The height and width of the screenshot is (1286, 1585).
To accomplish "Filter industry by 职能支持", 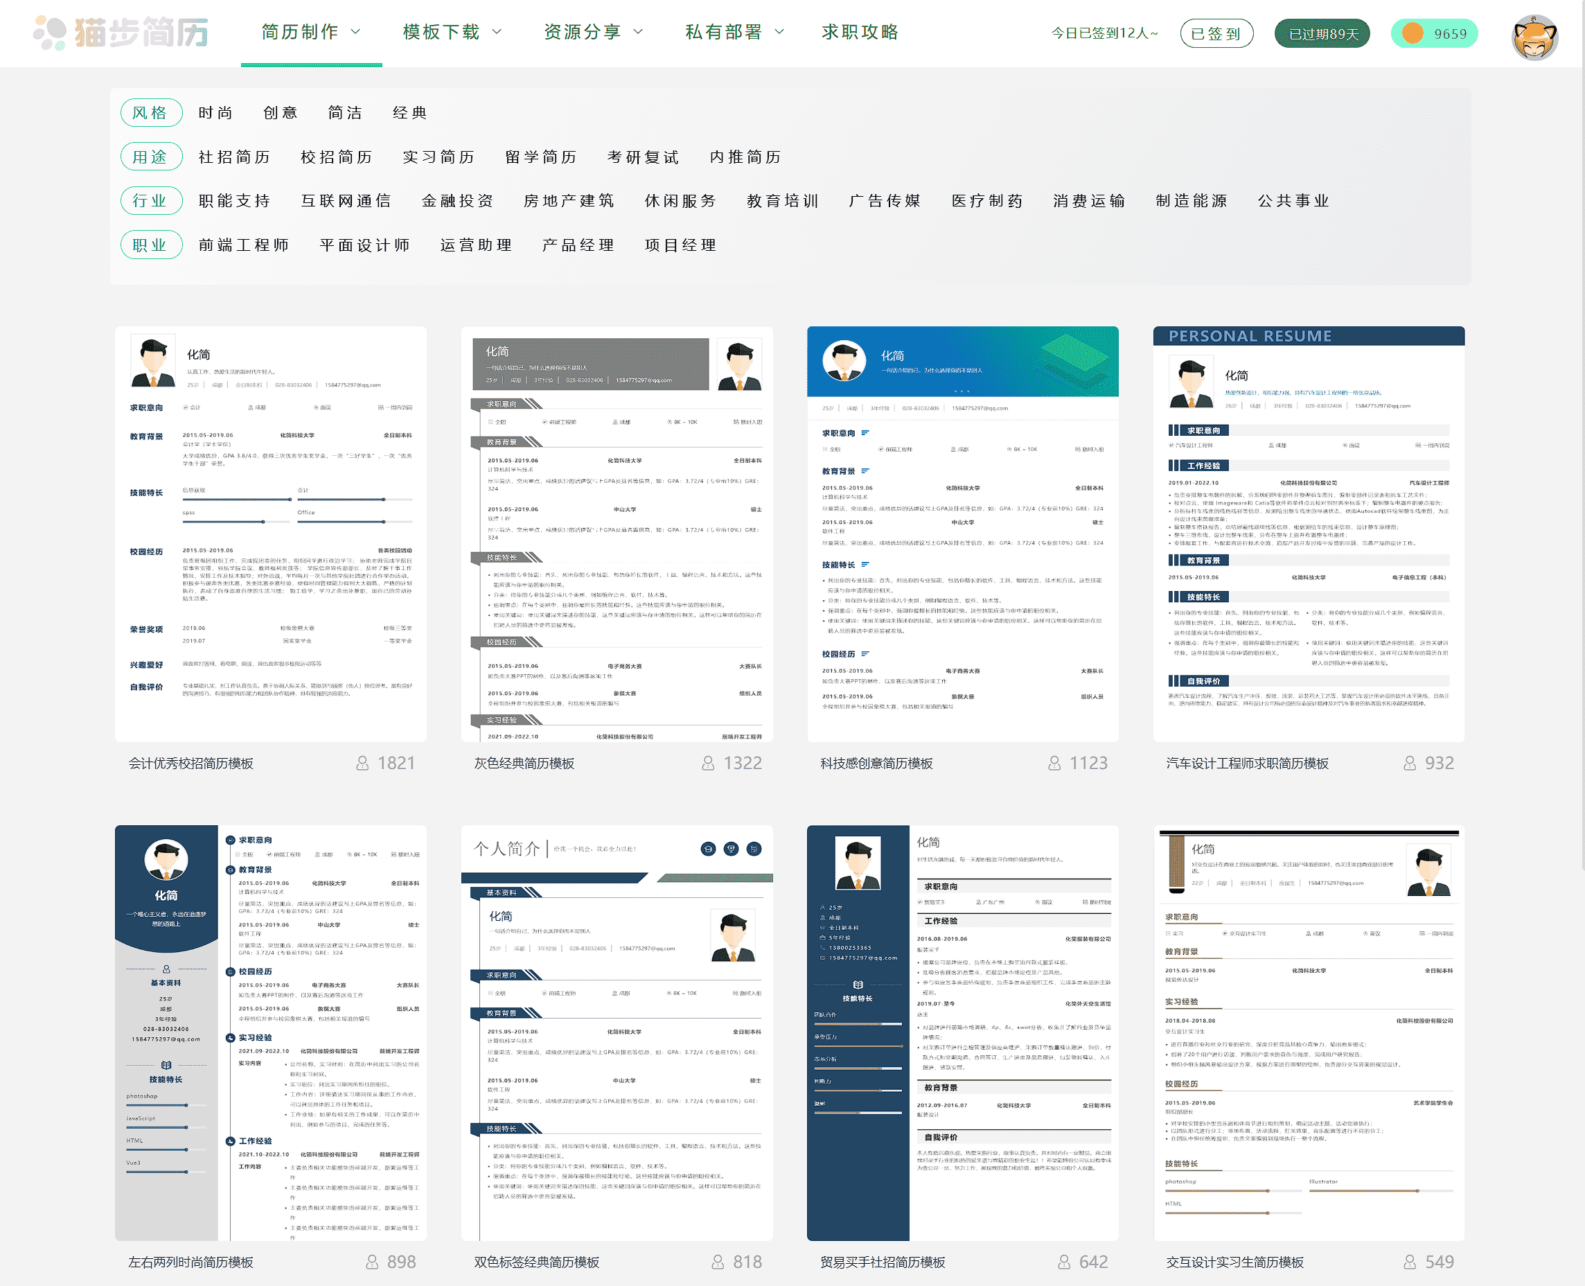I will point(235,201).
